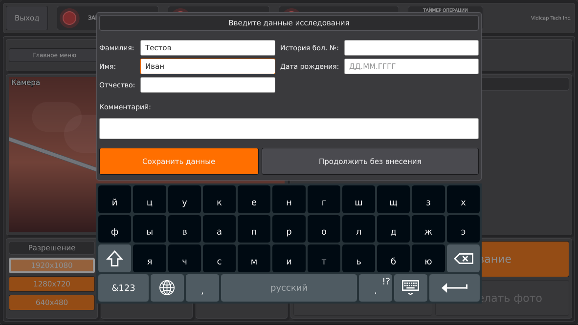Viewport: 578px width, 325px height.
Task: Tap the л key
Action: pos(358,229)
